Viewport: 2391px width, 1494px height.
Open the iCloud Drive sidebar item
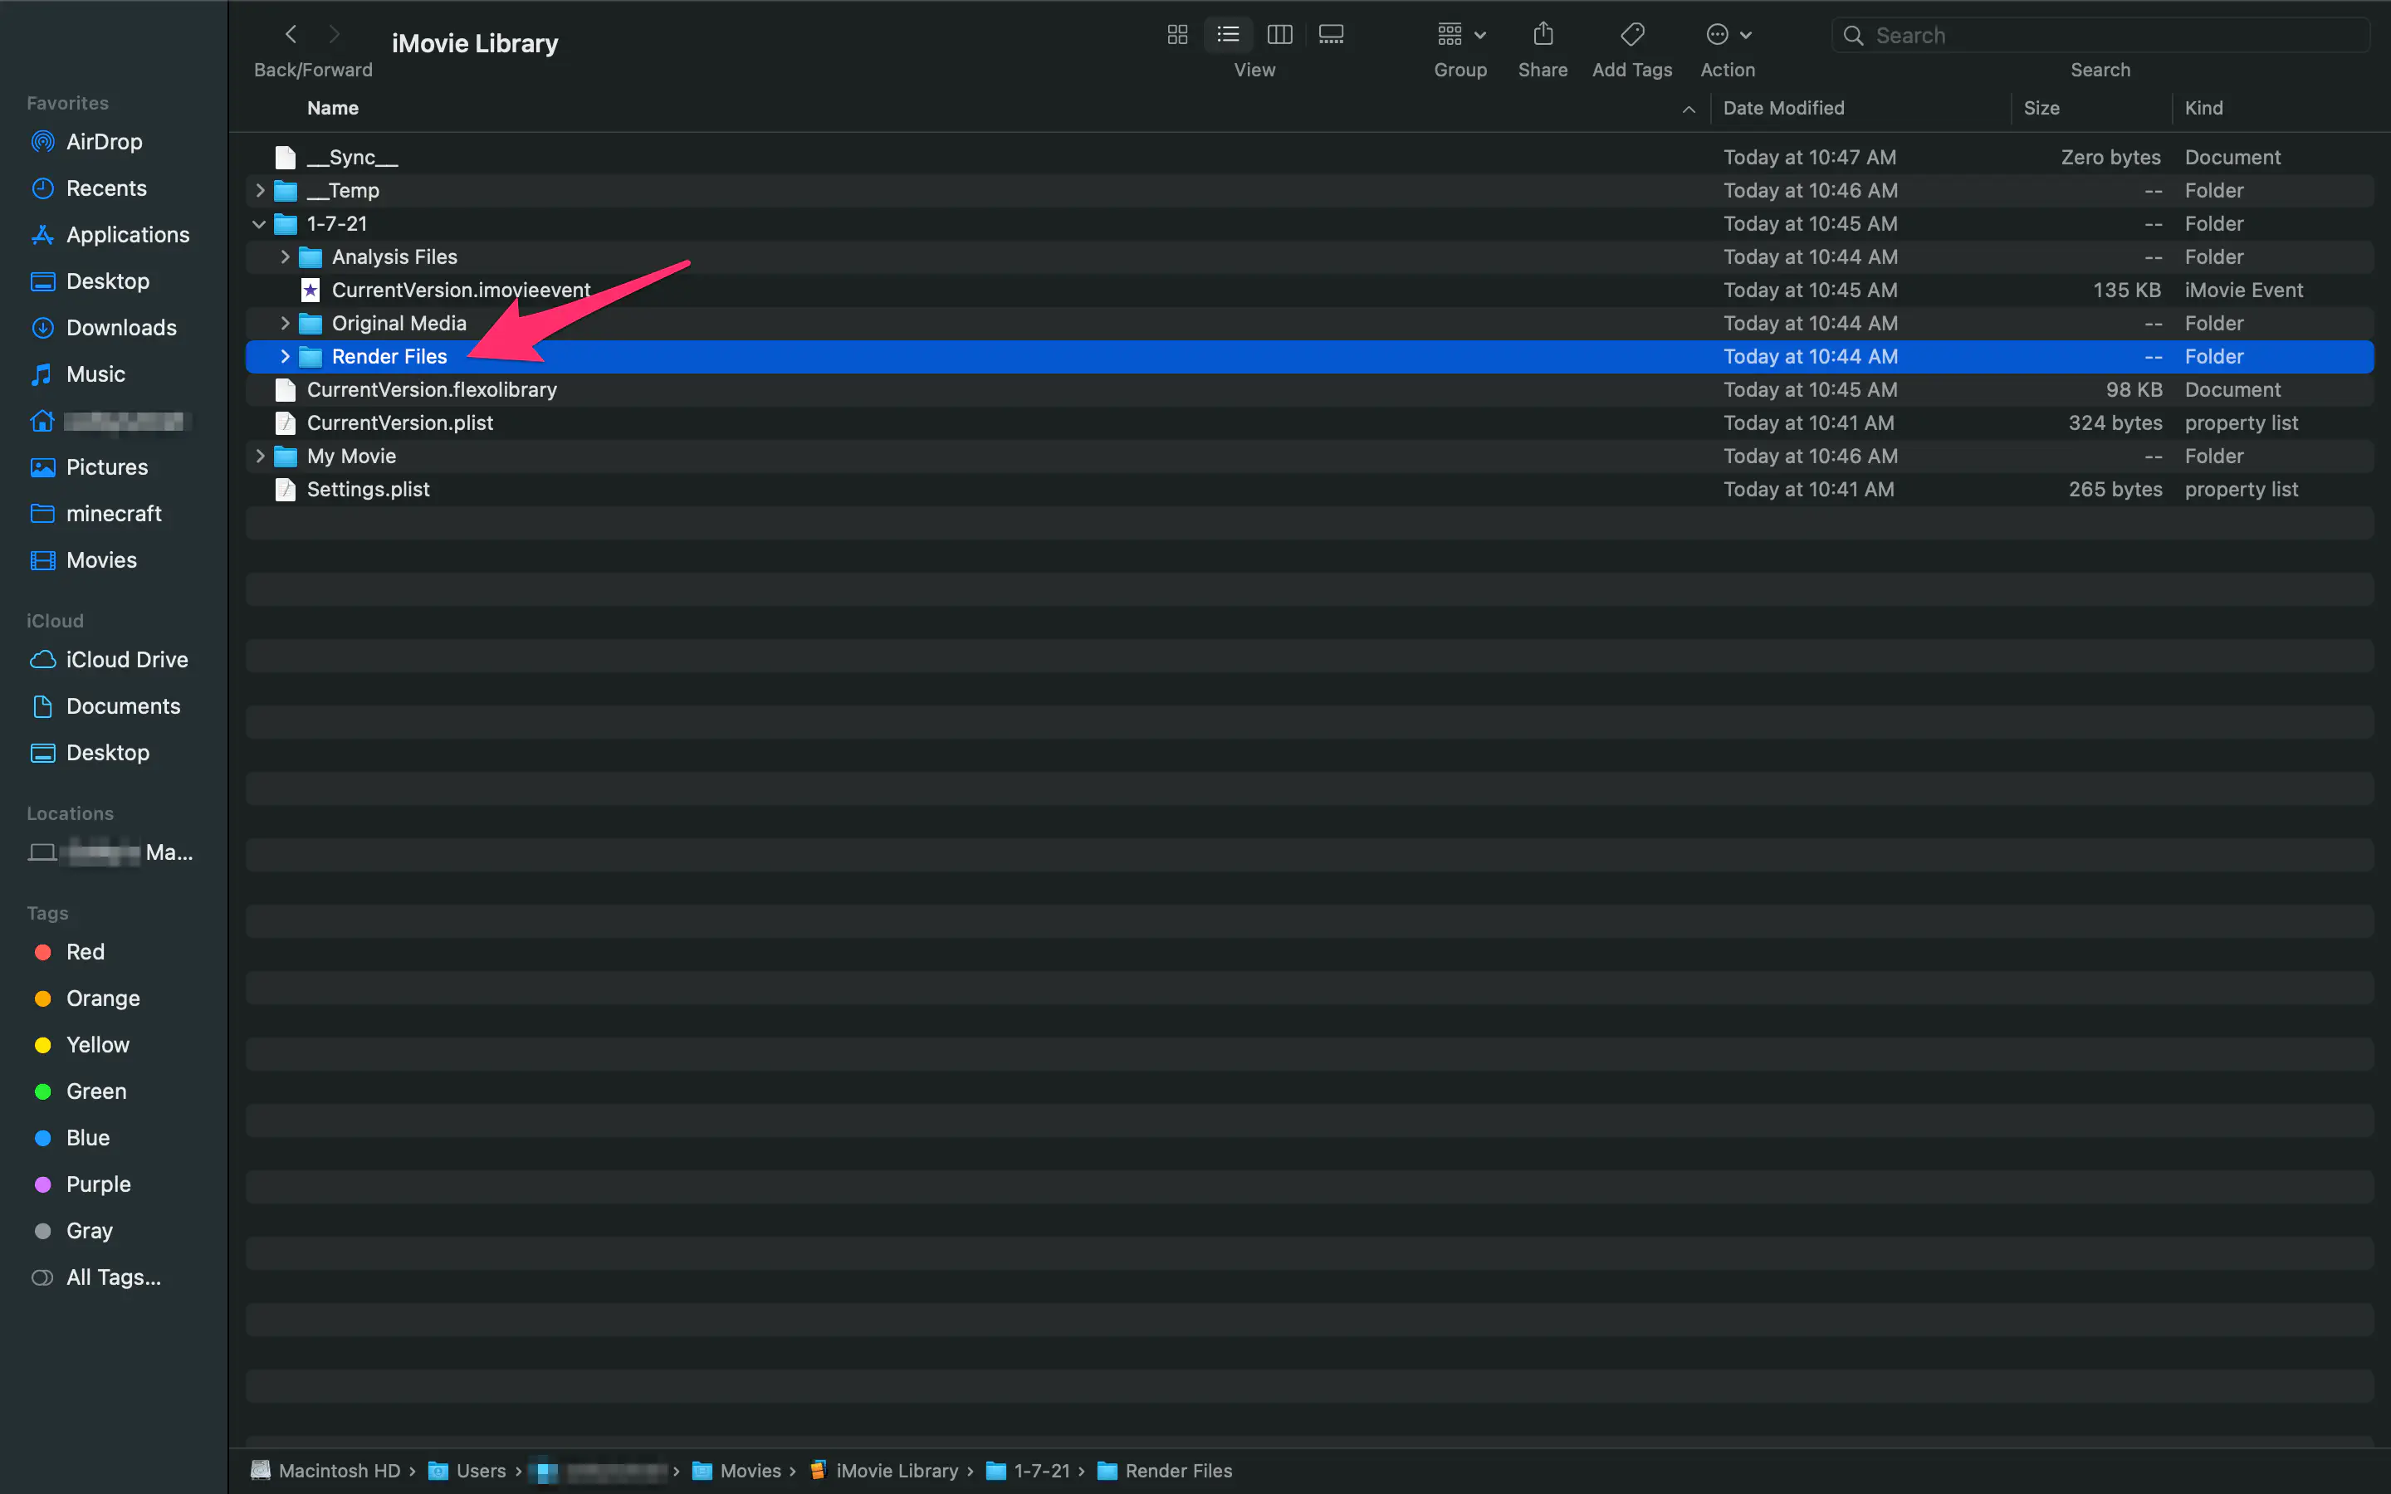pyautogui.click(x=125, y=659)
